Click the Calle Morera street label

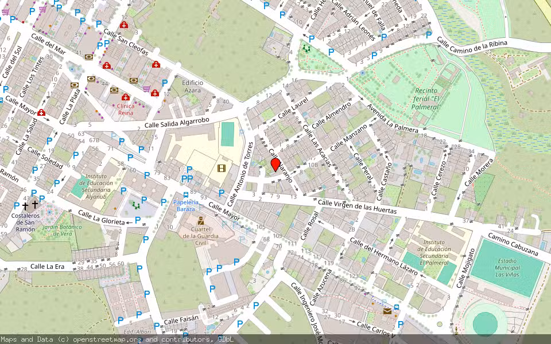pyautogui.click(x=479, y=173)
